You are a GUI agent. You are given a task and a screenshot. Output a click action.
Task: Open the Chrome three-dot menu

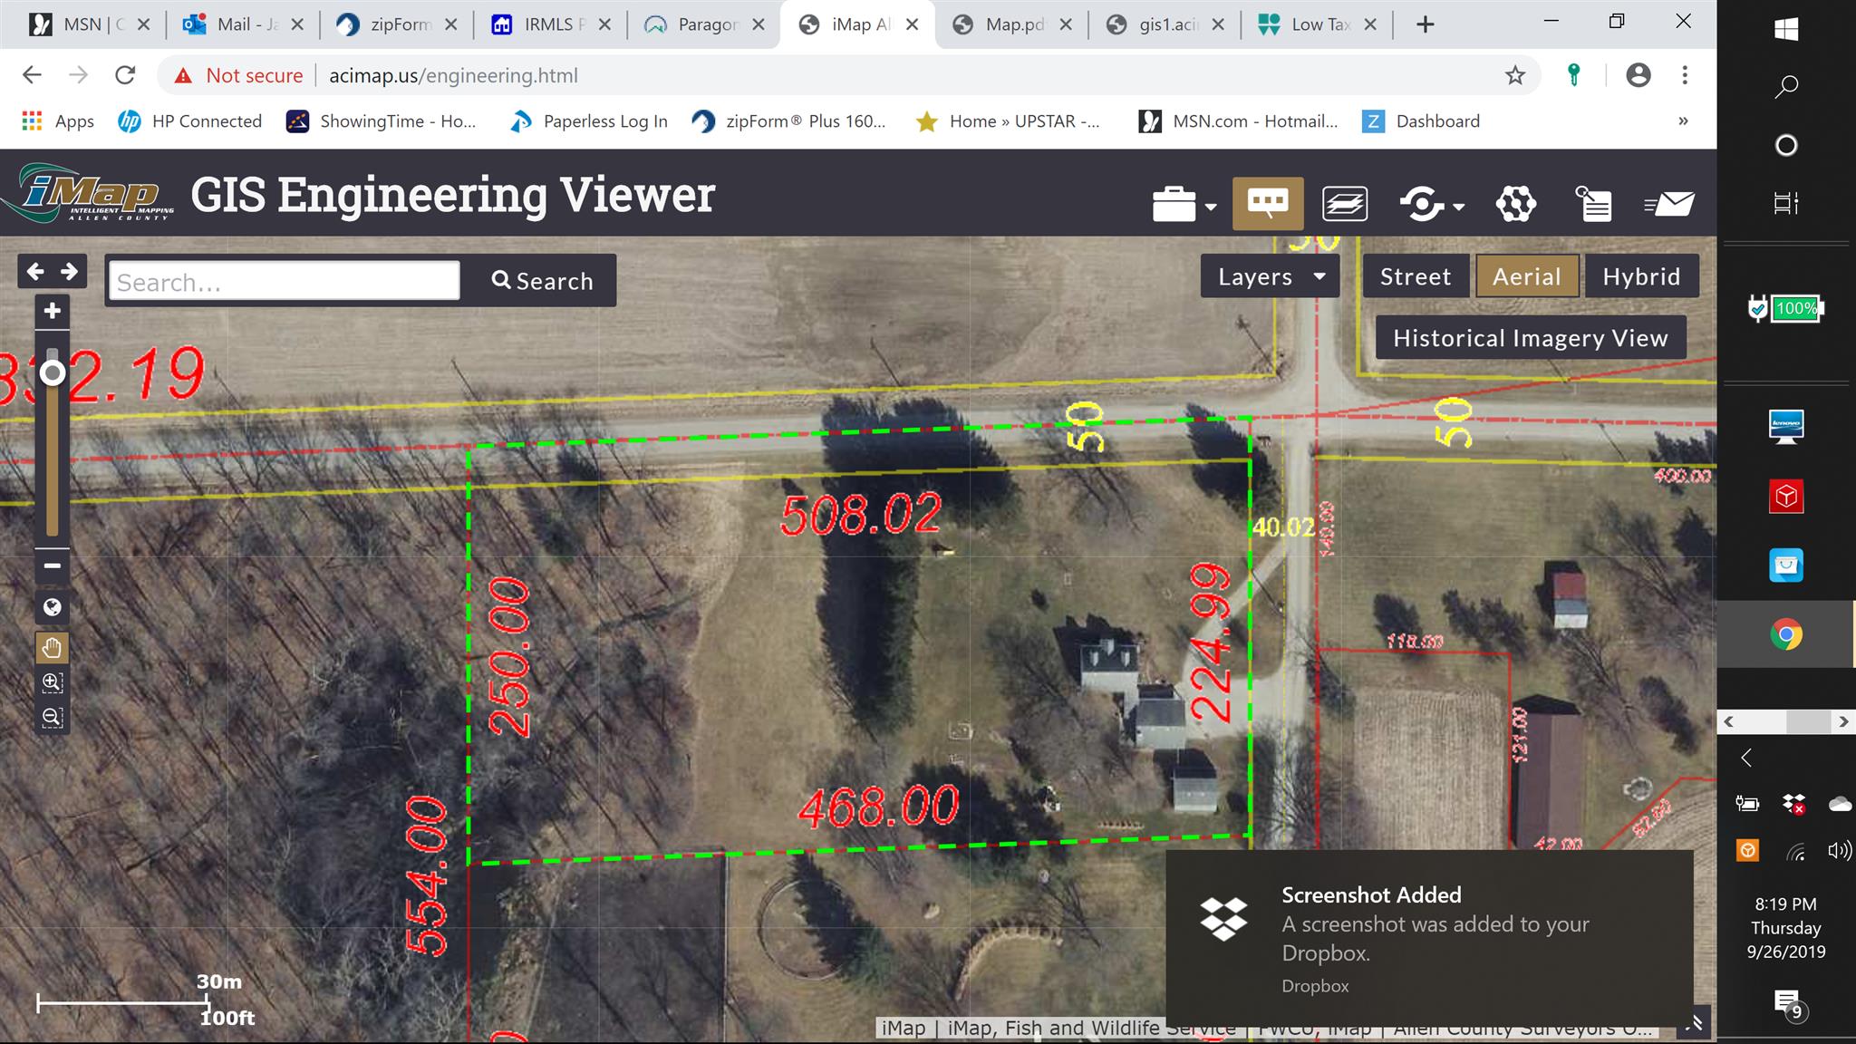[1685, 75]
